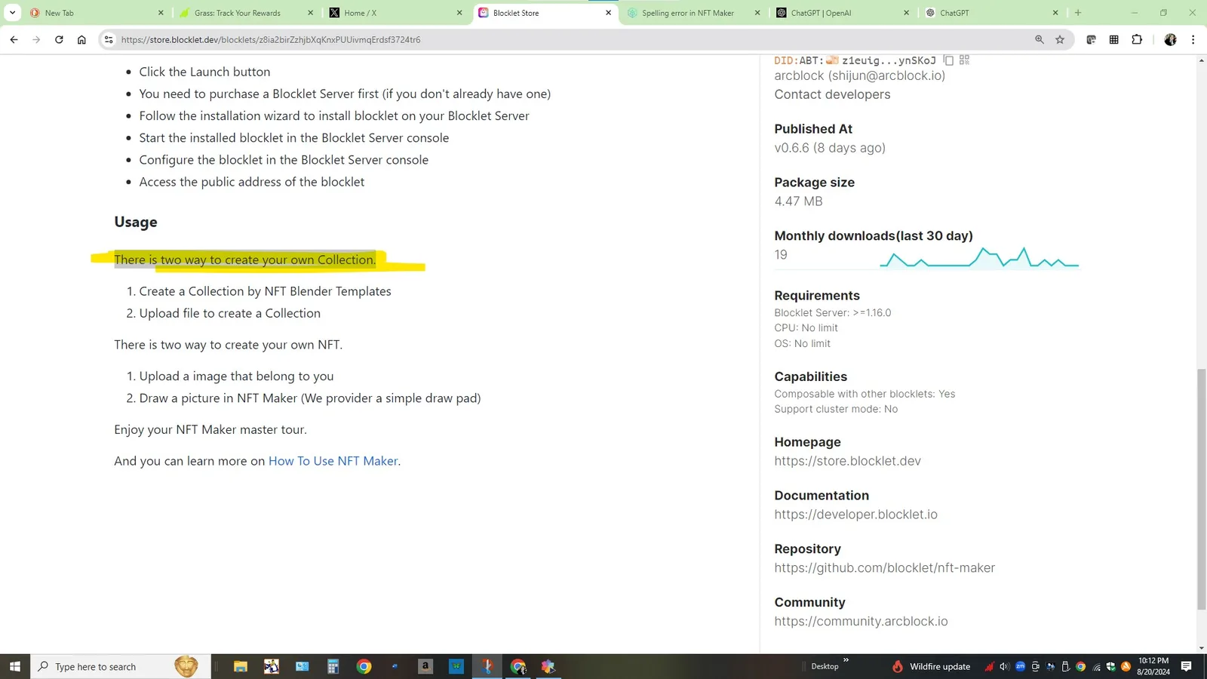Screen dimensions: 1207x679
Task: Close the Blocklet Store tab
Action: pos(608,13)
